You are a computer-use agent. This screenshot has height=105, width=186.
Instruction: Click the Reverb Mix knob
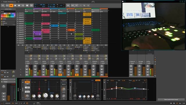pos(64,96)
